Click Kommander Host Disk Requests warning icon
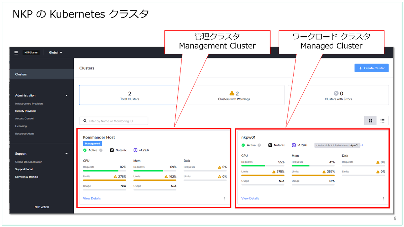This screenshot has height=227, width=404. (220, 167)
